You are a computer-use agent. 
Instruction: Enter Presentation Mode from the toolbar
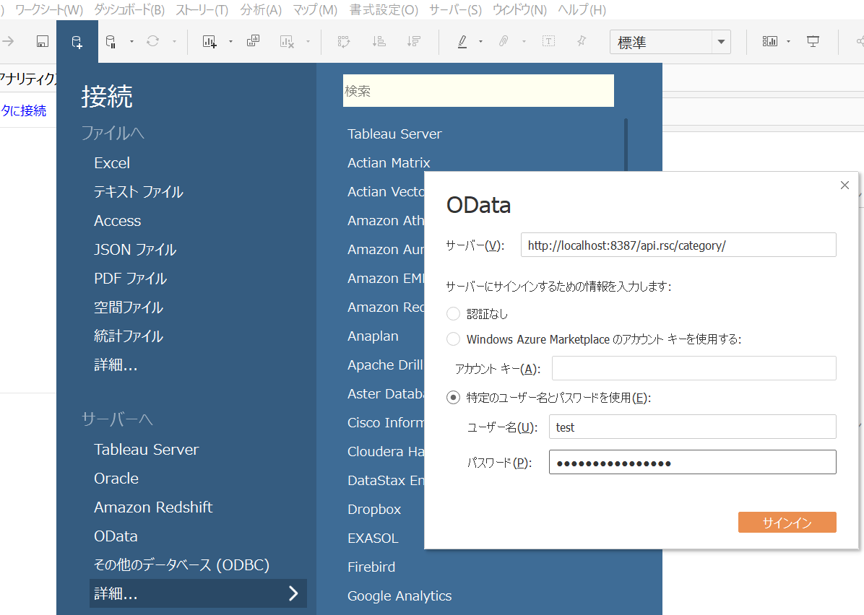814,41
